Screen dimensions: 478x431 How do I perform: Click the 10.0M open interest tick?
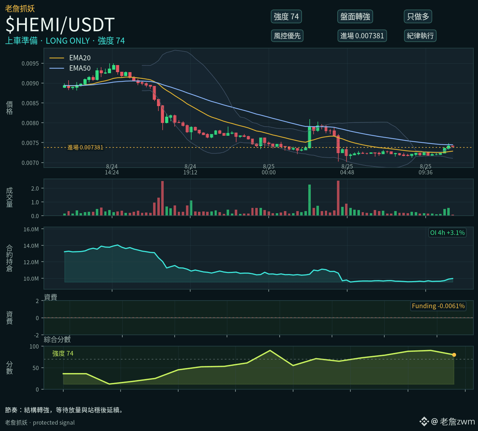tap(31, 279)
